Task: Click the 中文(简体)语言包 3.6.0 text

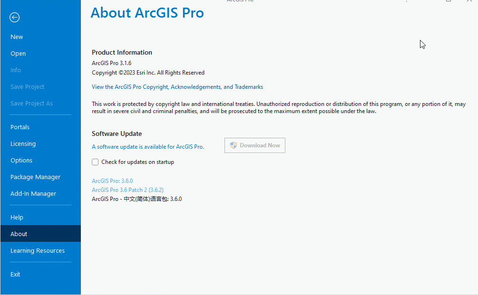Action: [x=137, y=199]
